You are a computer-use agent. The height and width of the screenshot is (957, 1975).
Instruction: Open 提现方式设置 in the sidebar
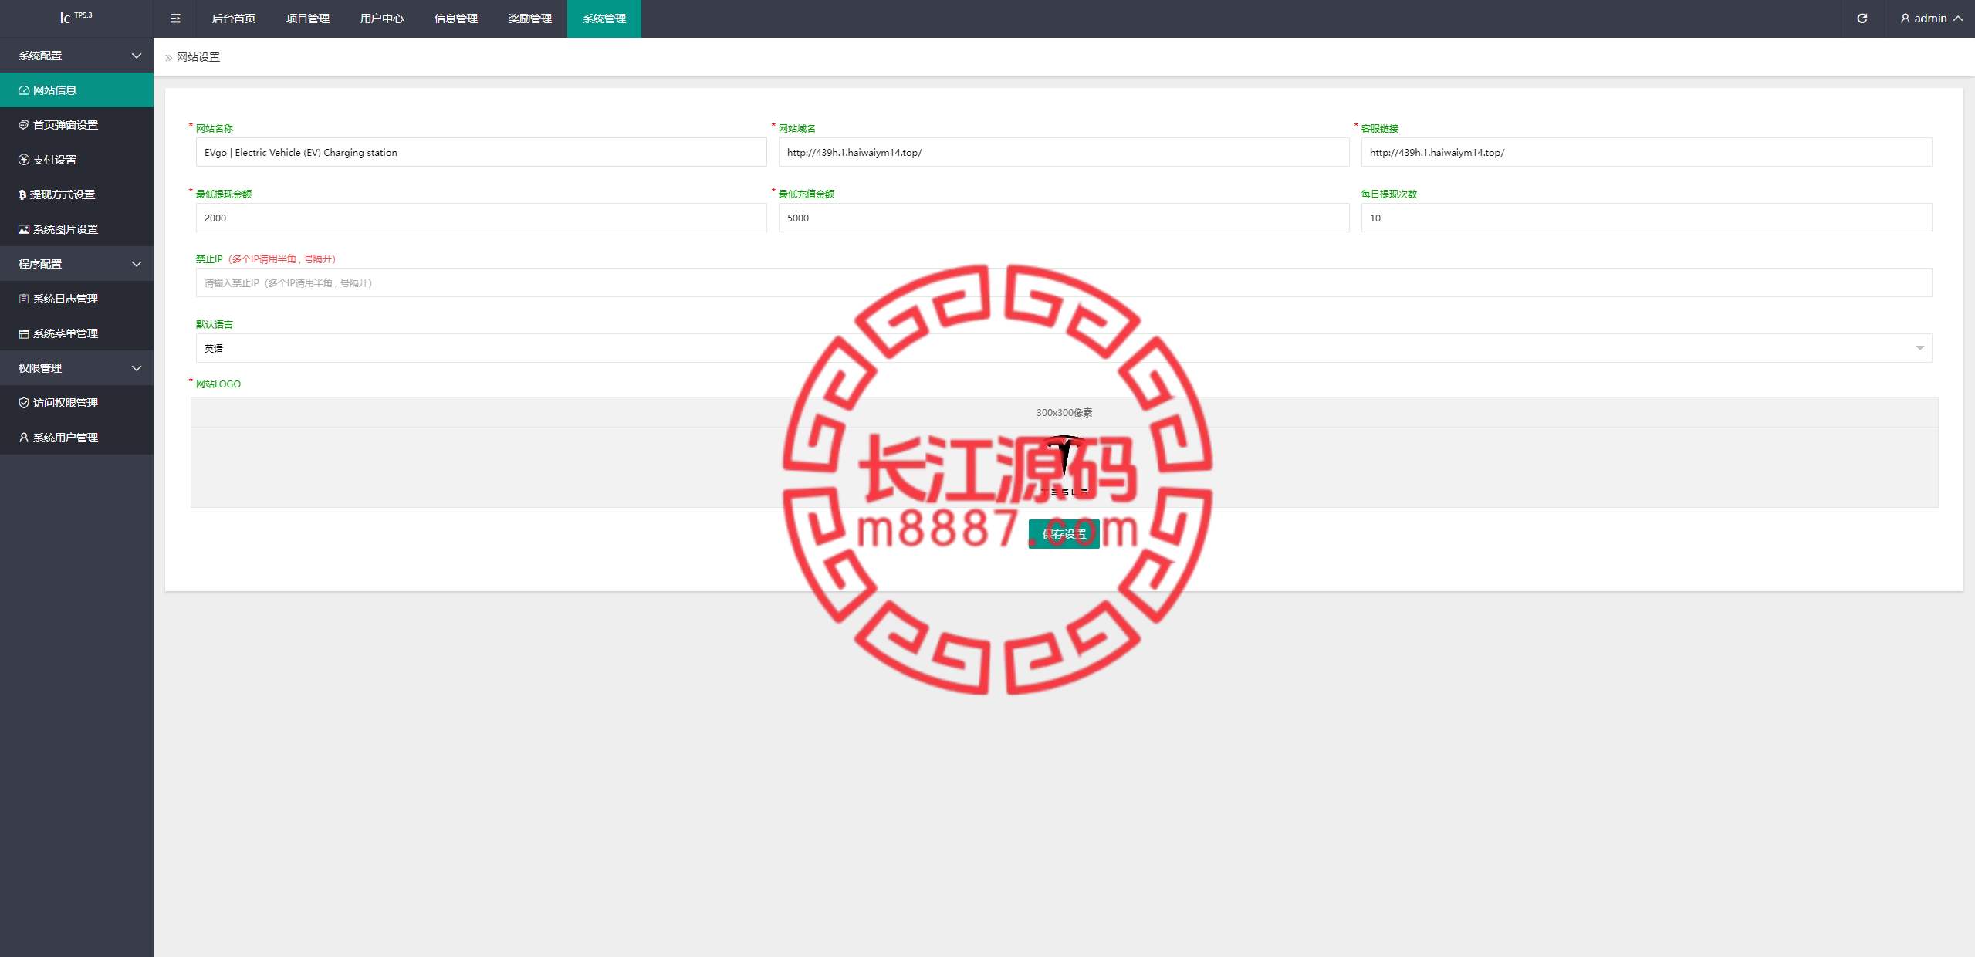76,194
